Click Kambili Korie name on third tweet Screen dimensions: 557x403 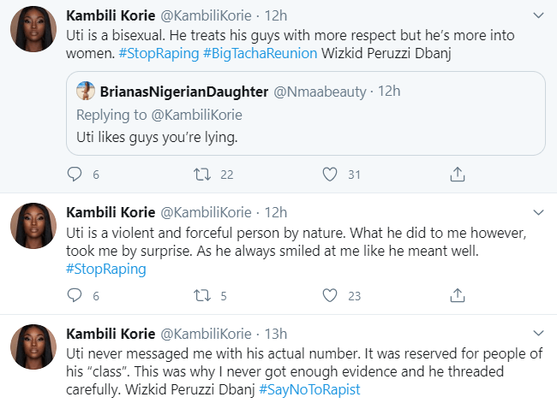tap(111, 333)
